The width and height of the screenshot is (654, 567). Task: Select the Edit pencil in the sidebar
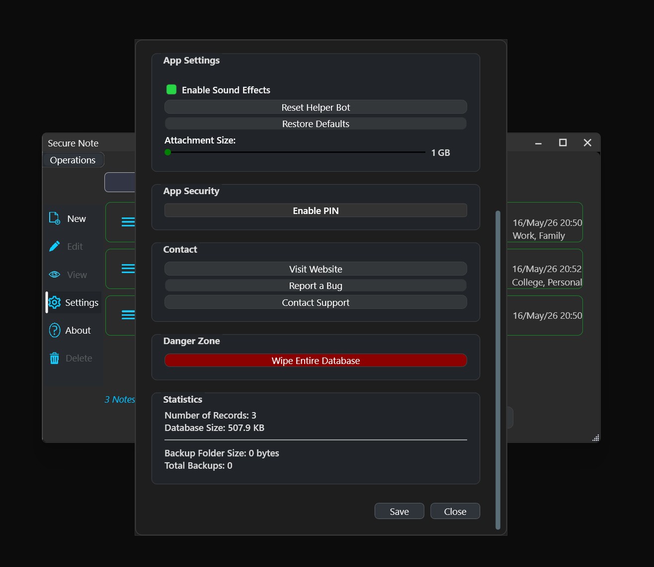66,246
